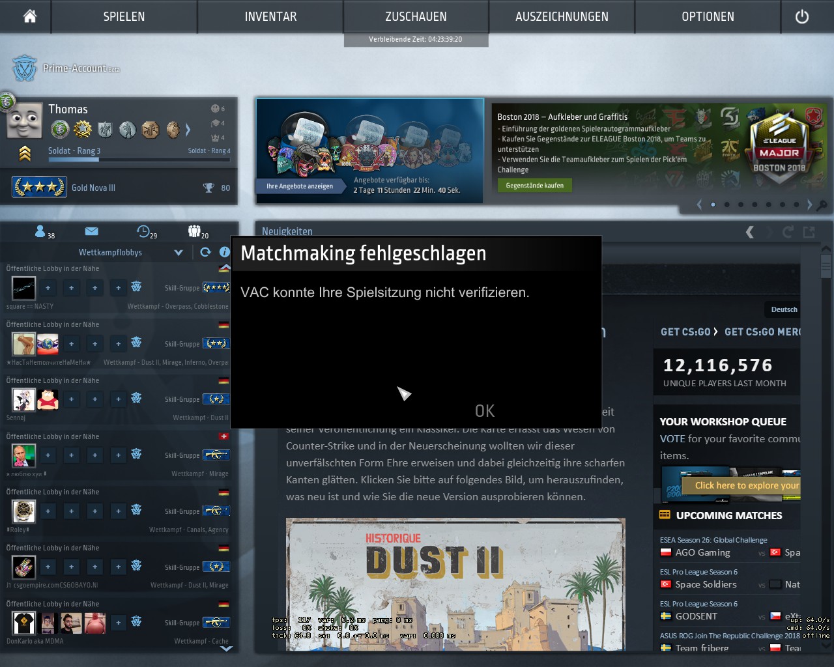Click the upcoming matches list icon
834x667 pixels.
665,515
